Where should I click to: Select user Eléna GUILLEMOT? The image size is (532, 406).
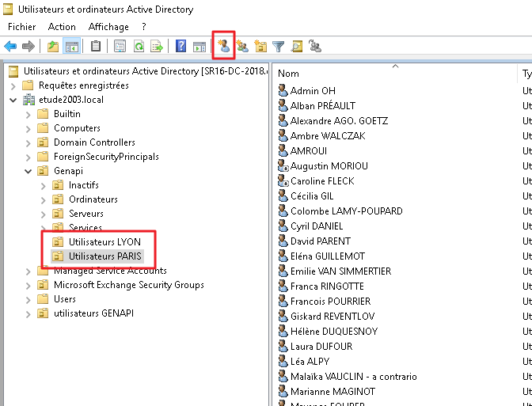point(328,256)
